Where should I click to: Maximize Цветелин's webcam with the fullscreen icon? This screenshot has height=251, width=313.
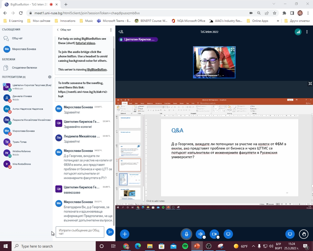coord(232,50)
